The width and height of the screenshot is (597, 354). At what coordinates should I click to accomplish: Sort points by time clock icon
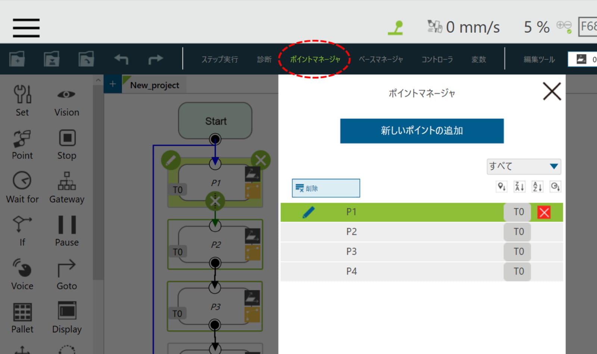[555, 187]
